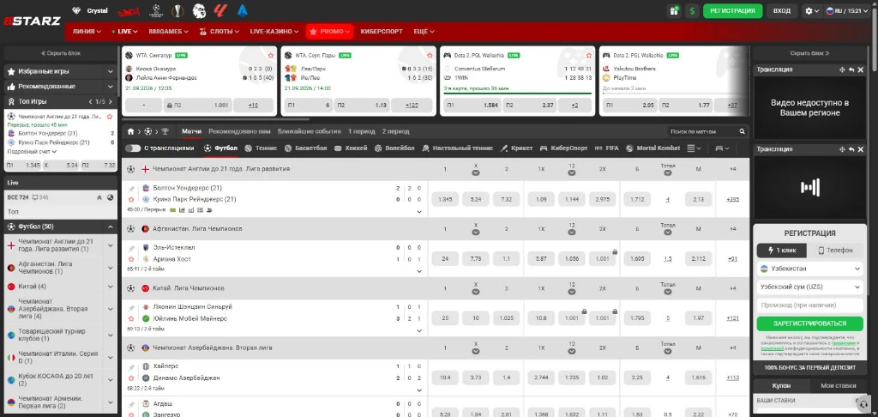Select Mortal Kombat sport filter
Screen dimensions: 878x417
652,148
